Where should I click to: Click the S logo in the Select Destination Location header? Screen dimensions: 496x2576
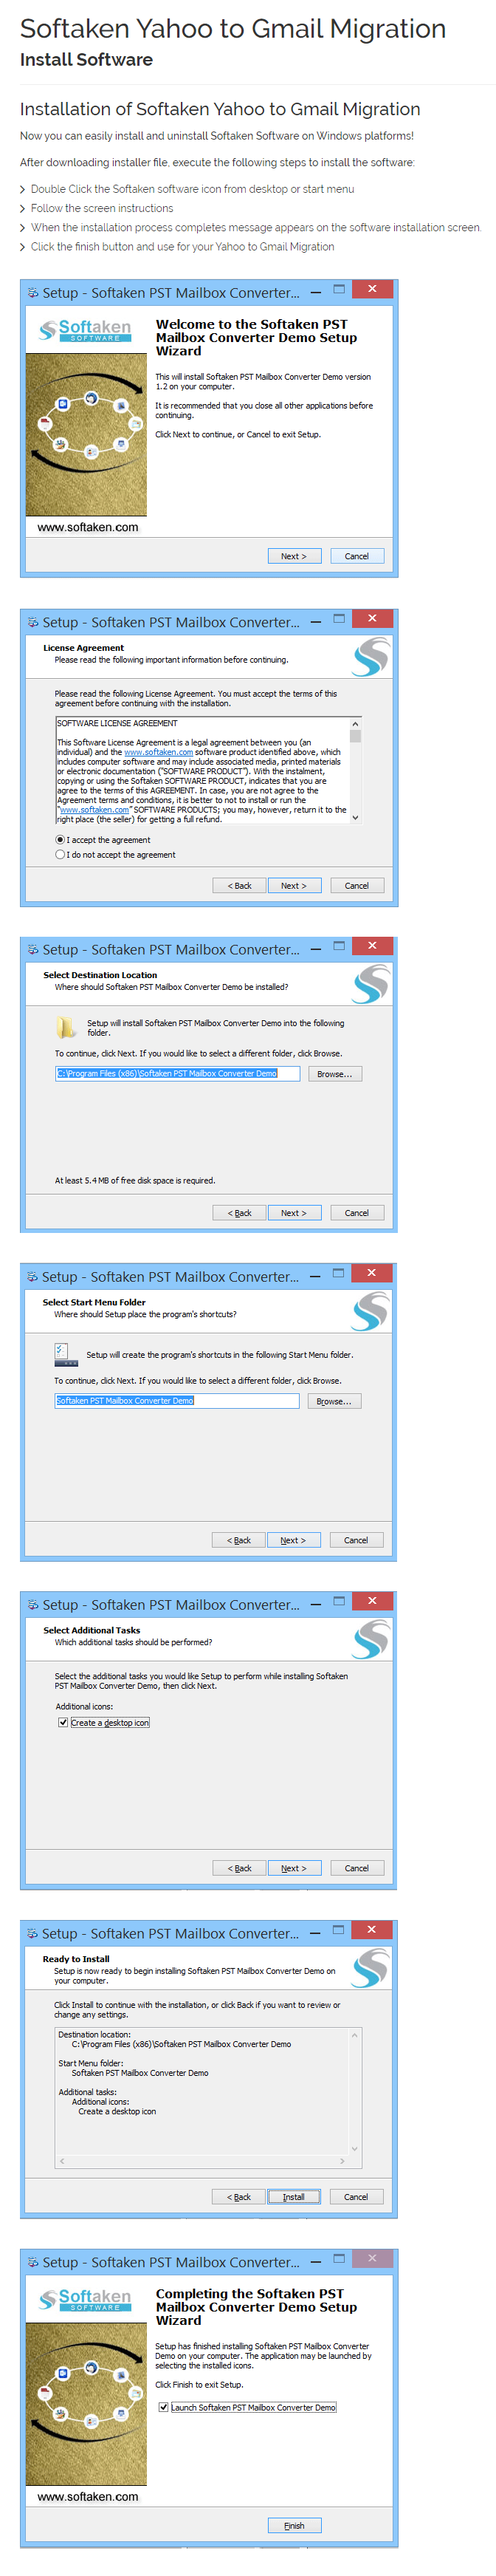371,984
